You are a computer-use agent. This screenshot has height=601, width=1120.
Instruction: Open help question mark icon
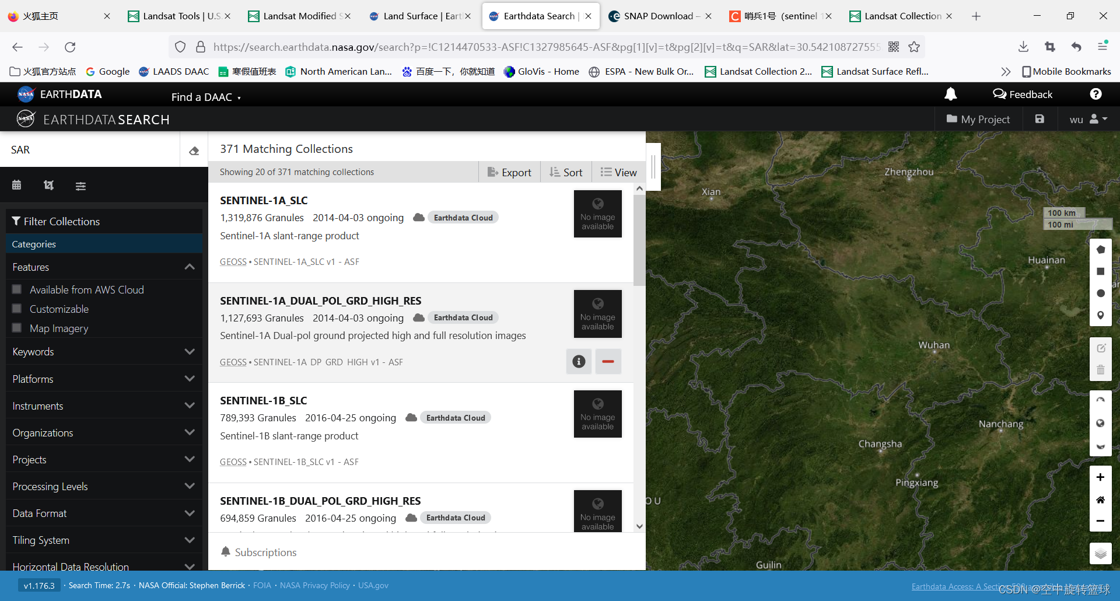tap(1096, 94)
